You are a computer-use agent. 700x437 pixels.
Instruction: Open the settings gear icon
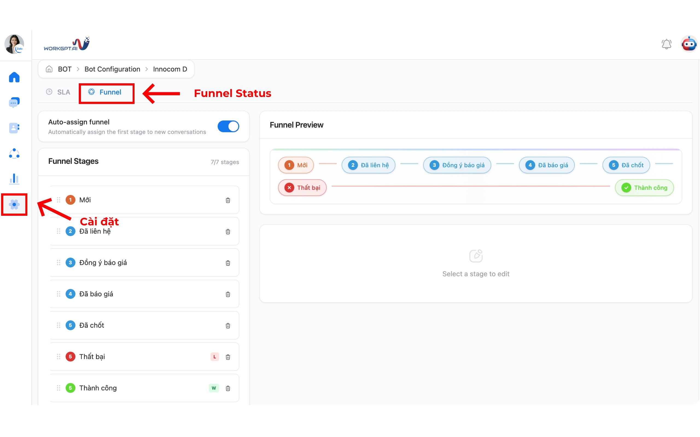[x=14, y=205]
